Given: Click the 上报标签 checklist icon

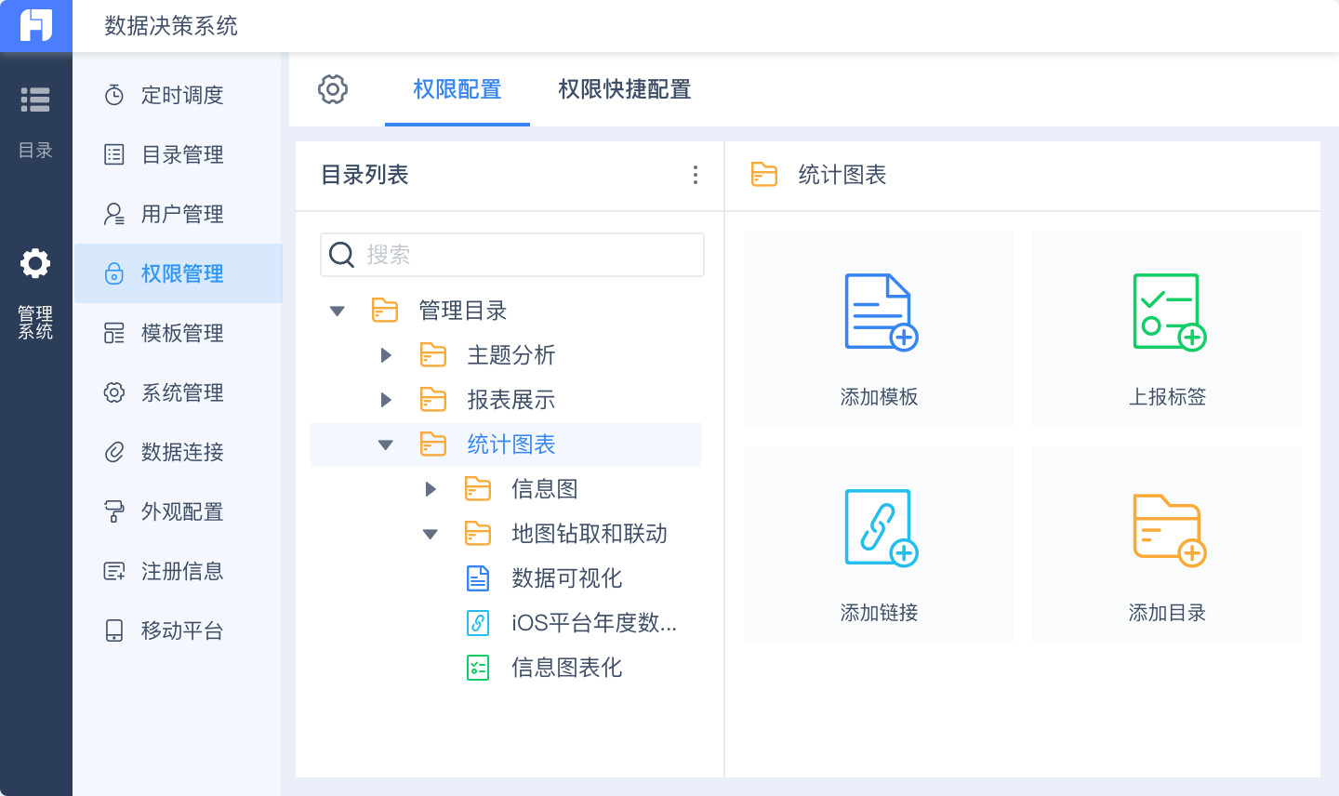Looking at the screenshot, I should 1168,312.
